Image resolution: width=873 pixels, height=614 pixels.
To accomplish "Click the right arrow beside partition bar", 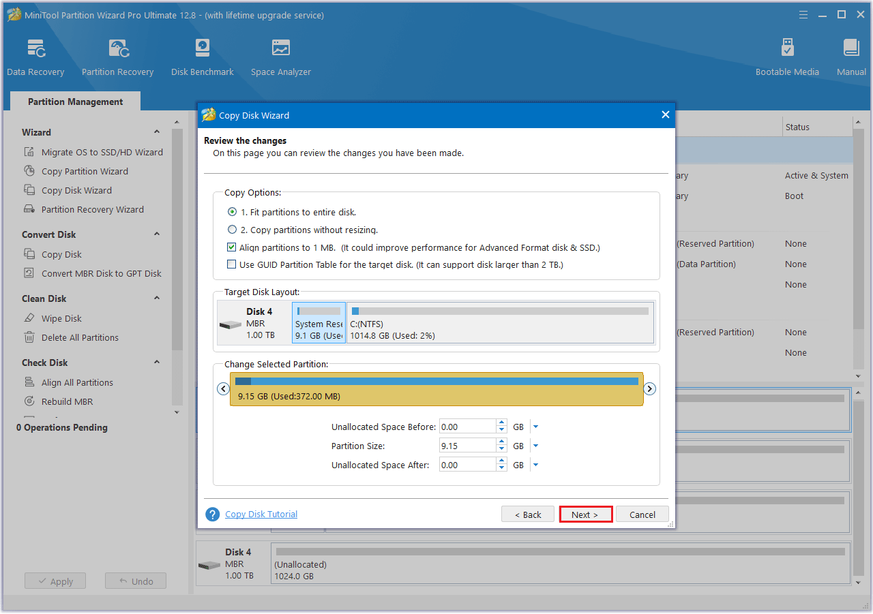I will [x=650, y=388].
